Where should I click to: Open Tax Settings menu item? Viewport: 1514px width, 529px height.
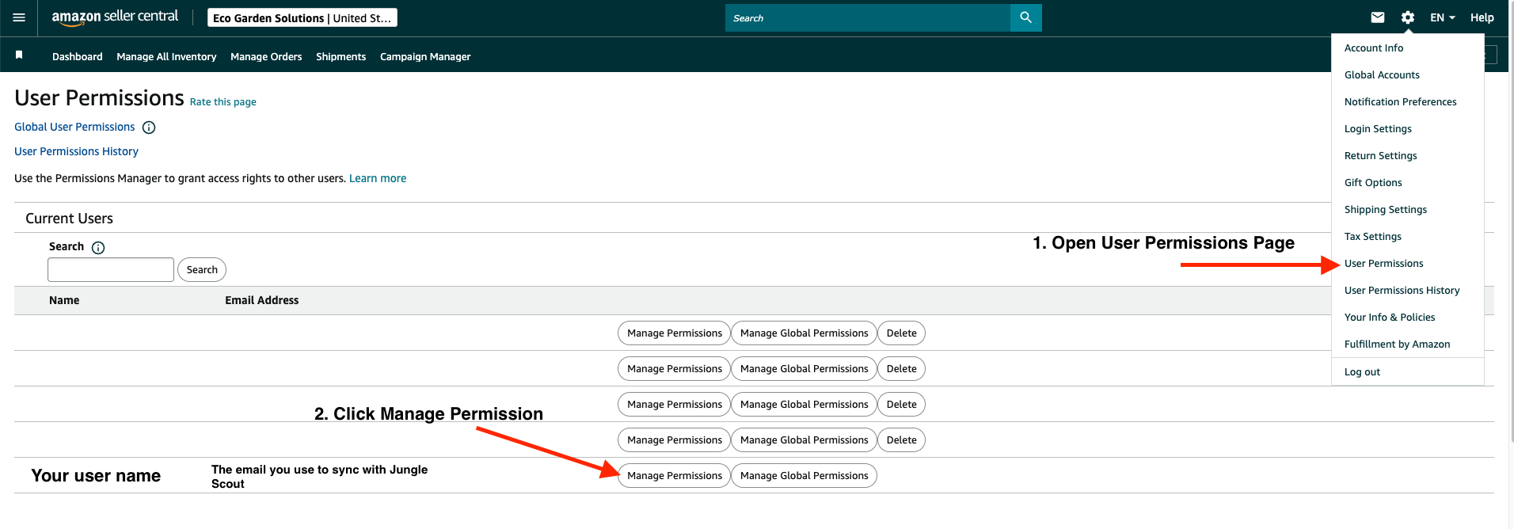pyautogui.click(x=1372, y=237)
